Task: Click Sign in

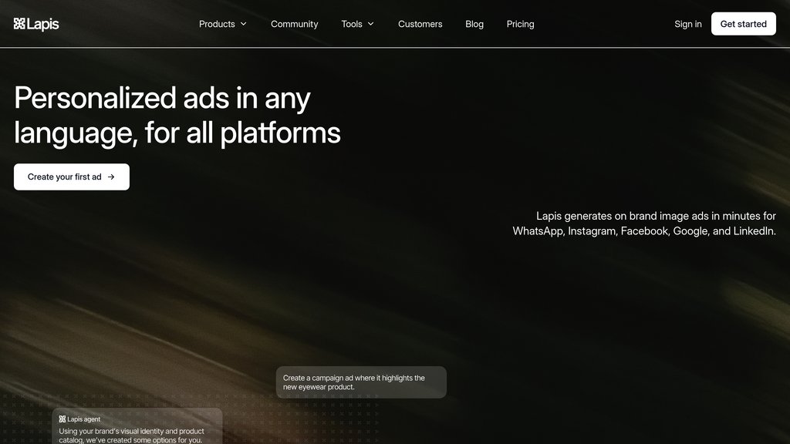Action: tap(687, 24)
